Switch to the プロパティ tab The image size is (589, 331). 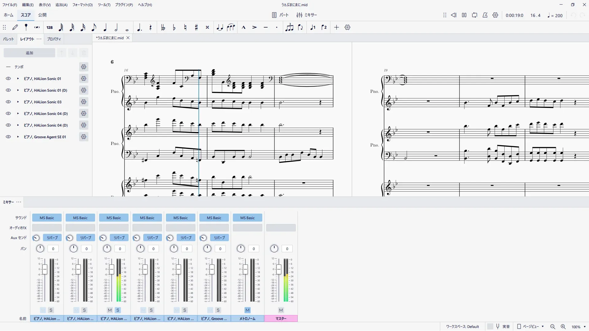pos(54,39)
